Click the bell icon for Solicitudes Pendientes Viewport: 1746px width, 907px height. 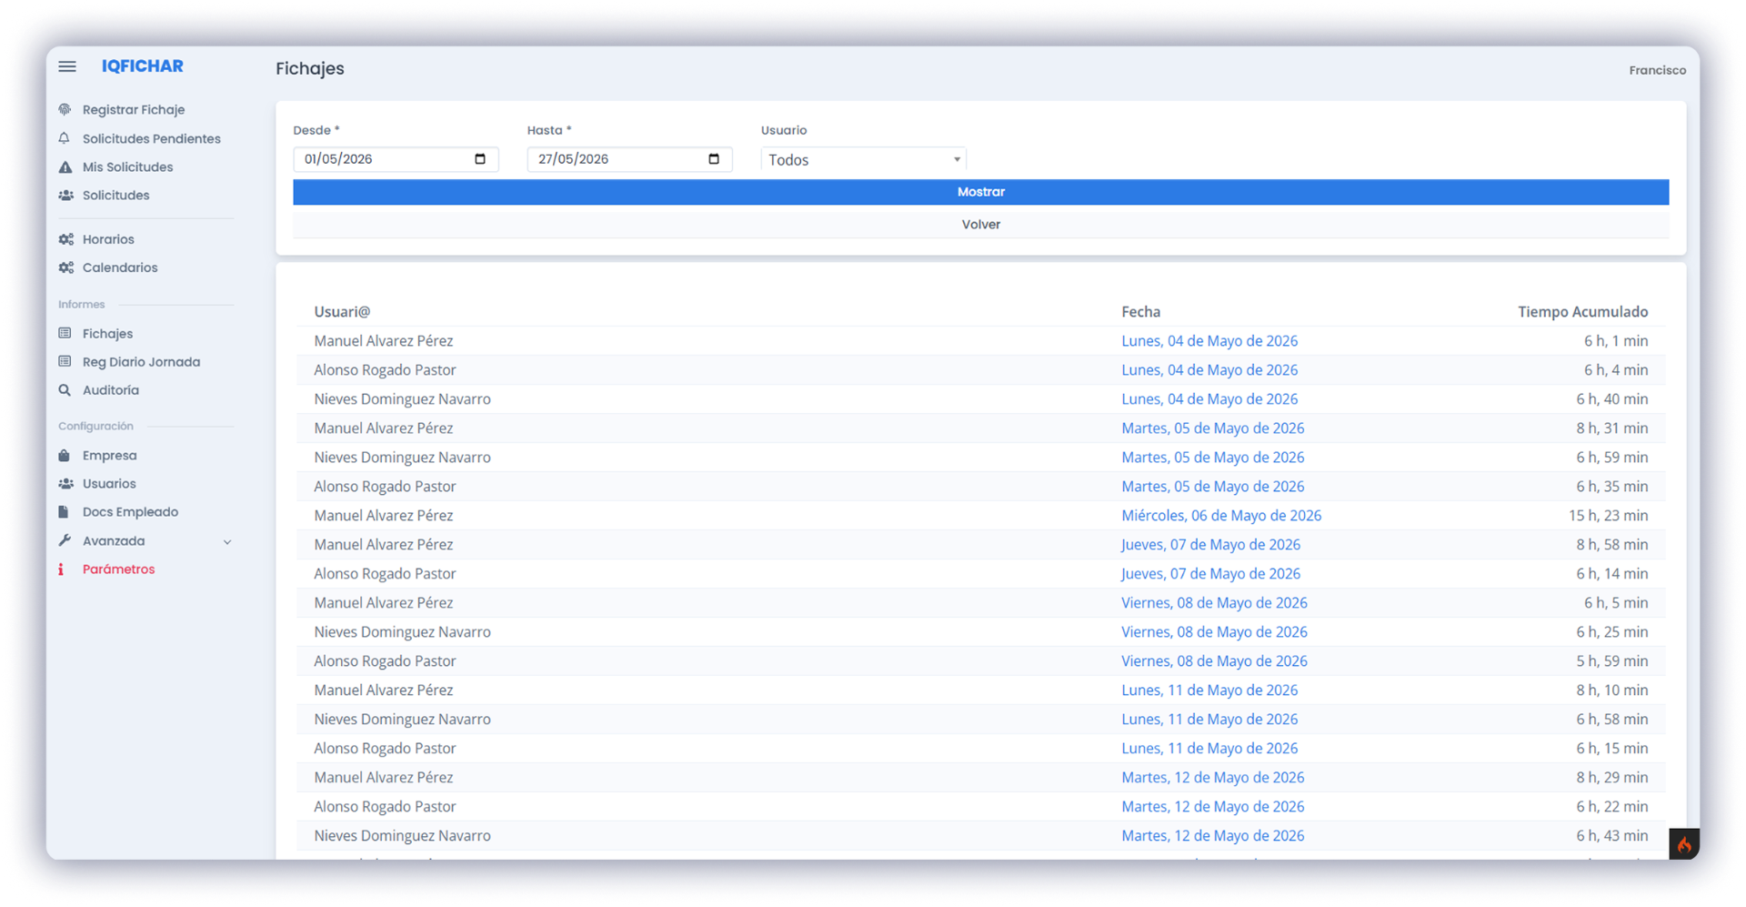pos(65,138)
